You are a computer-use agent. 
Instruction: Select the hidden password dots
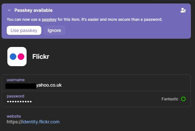pyautogui.click(x=19, y=102)
